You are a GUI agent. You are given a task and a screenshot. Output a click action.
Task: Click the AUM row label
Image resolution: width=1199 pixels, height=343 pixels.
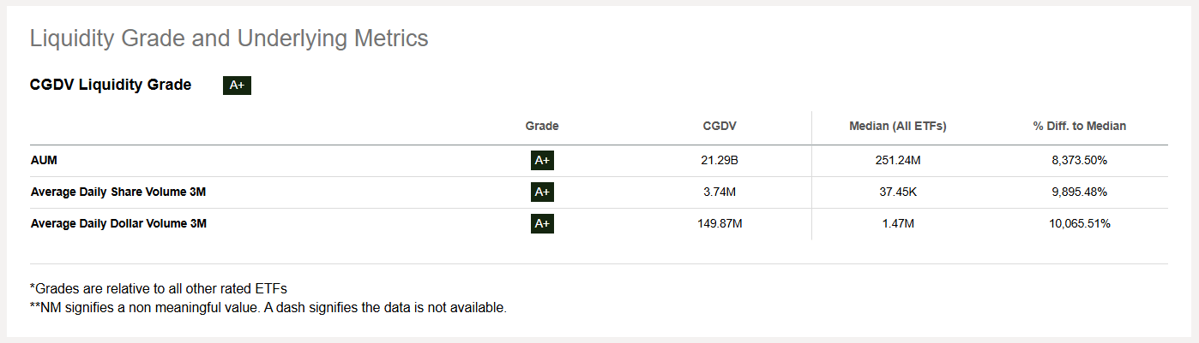(44, 161)
